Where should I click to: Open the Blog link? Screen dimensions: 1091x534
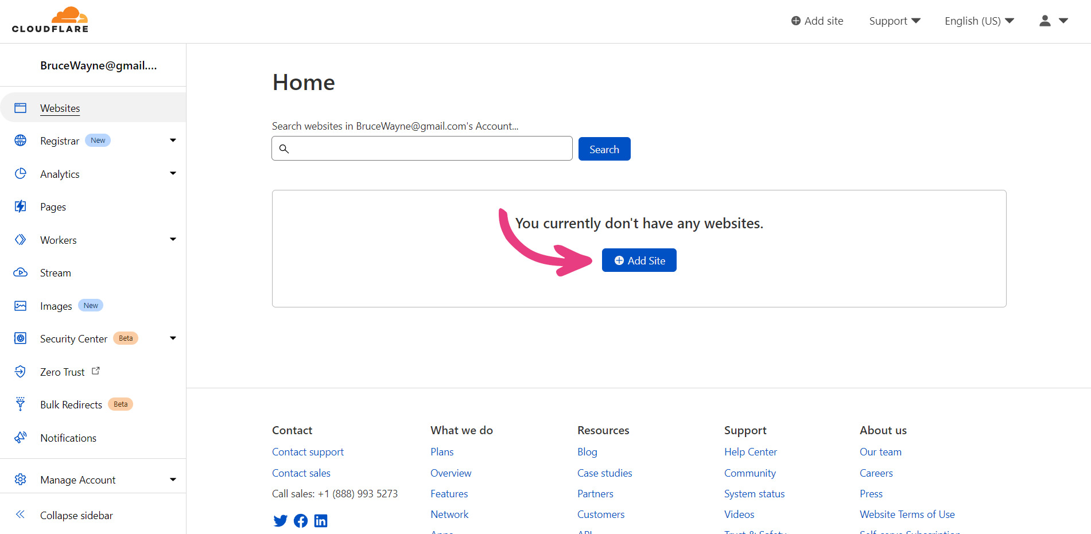click(x=587, y=452)
